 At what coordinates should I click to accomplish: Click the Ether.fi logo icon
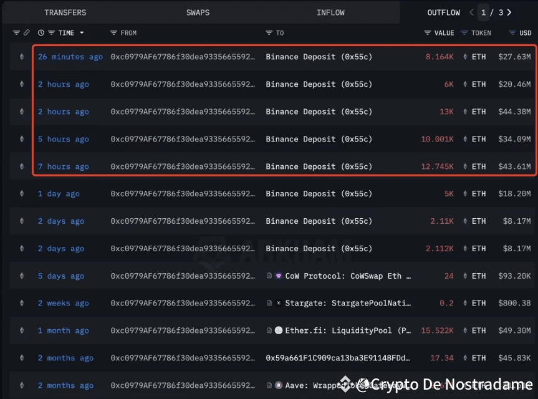[x=278, y=330]
